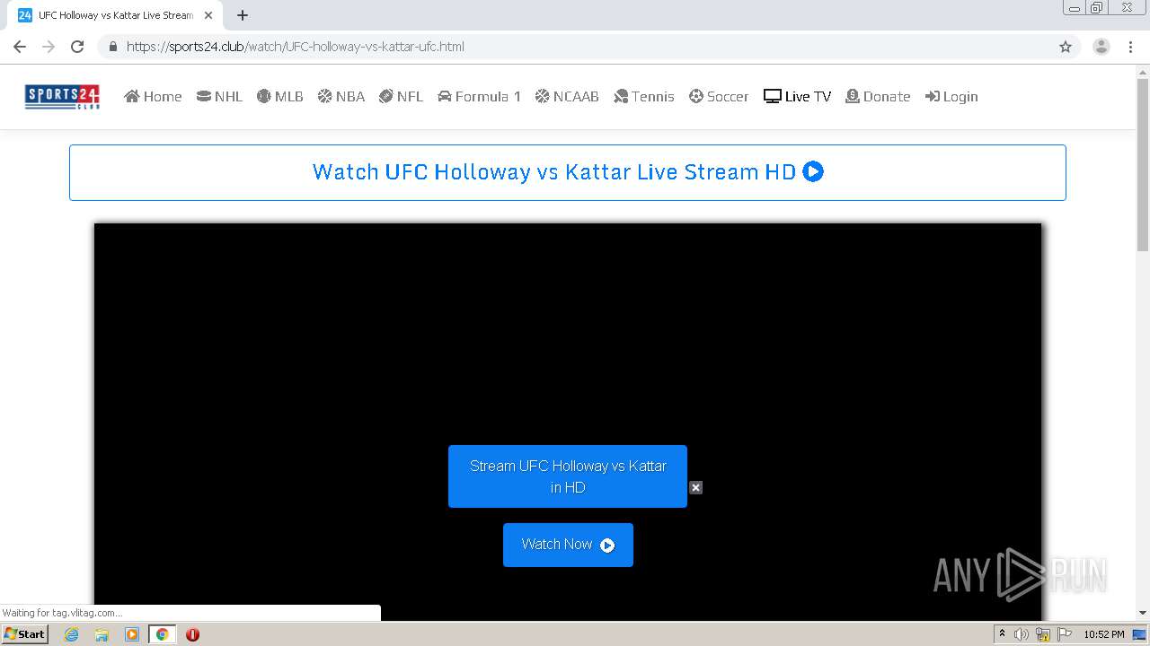
Task: Open the MLB section
Action: click(x=279, y=97)
